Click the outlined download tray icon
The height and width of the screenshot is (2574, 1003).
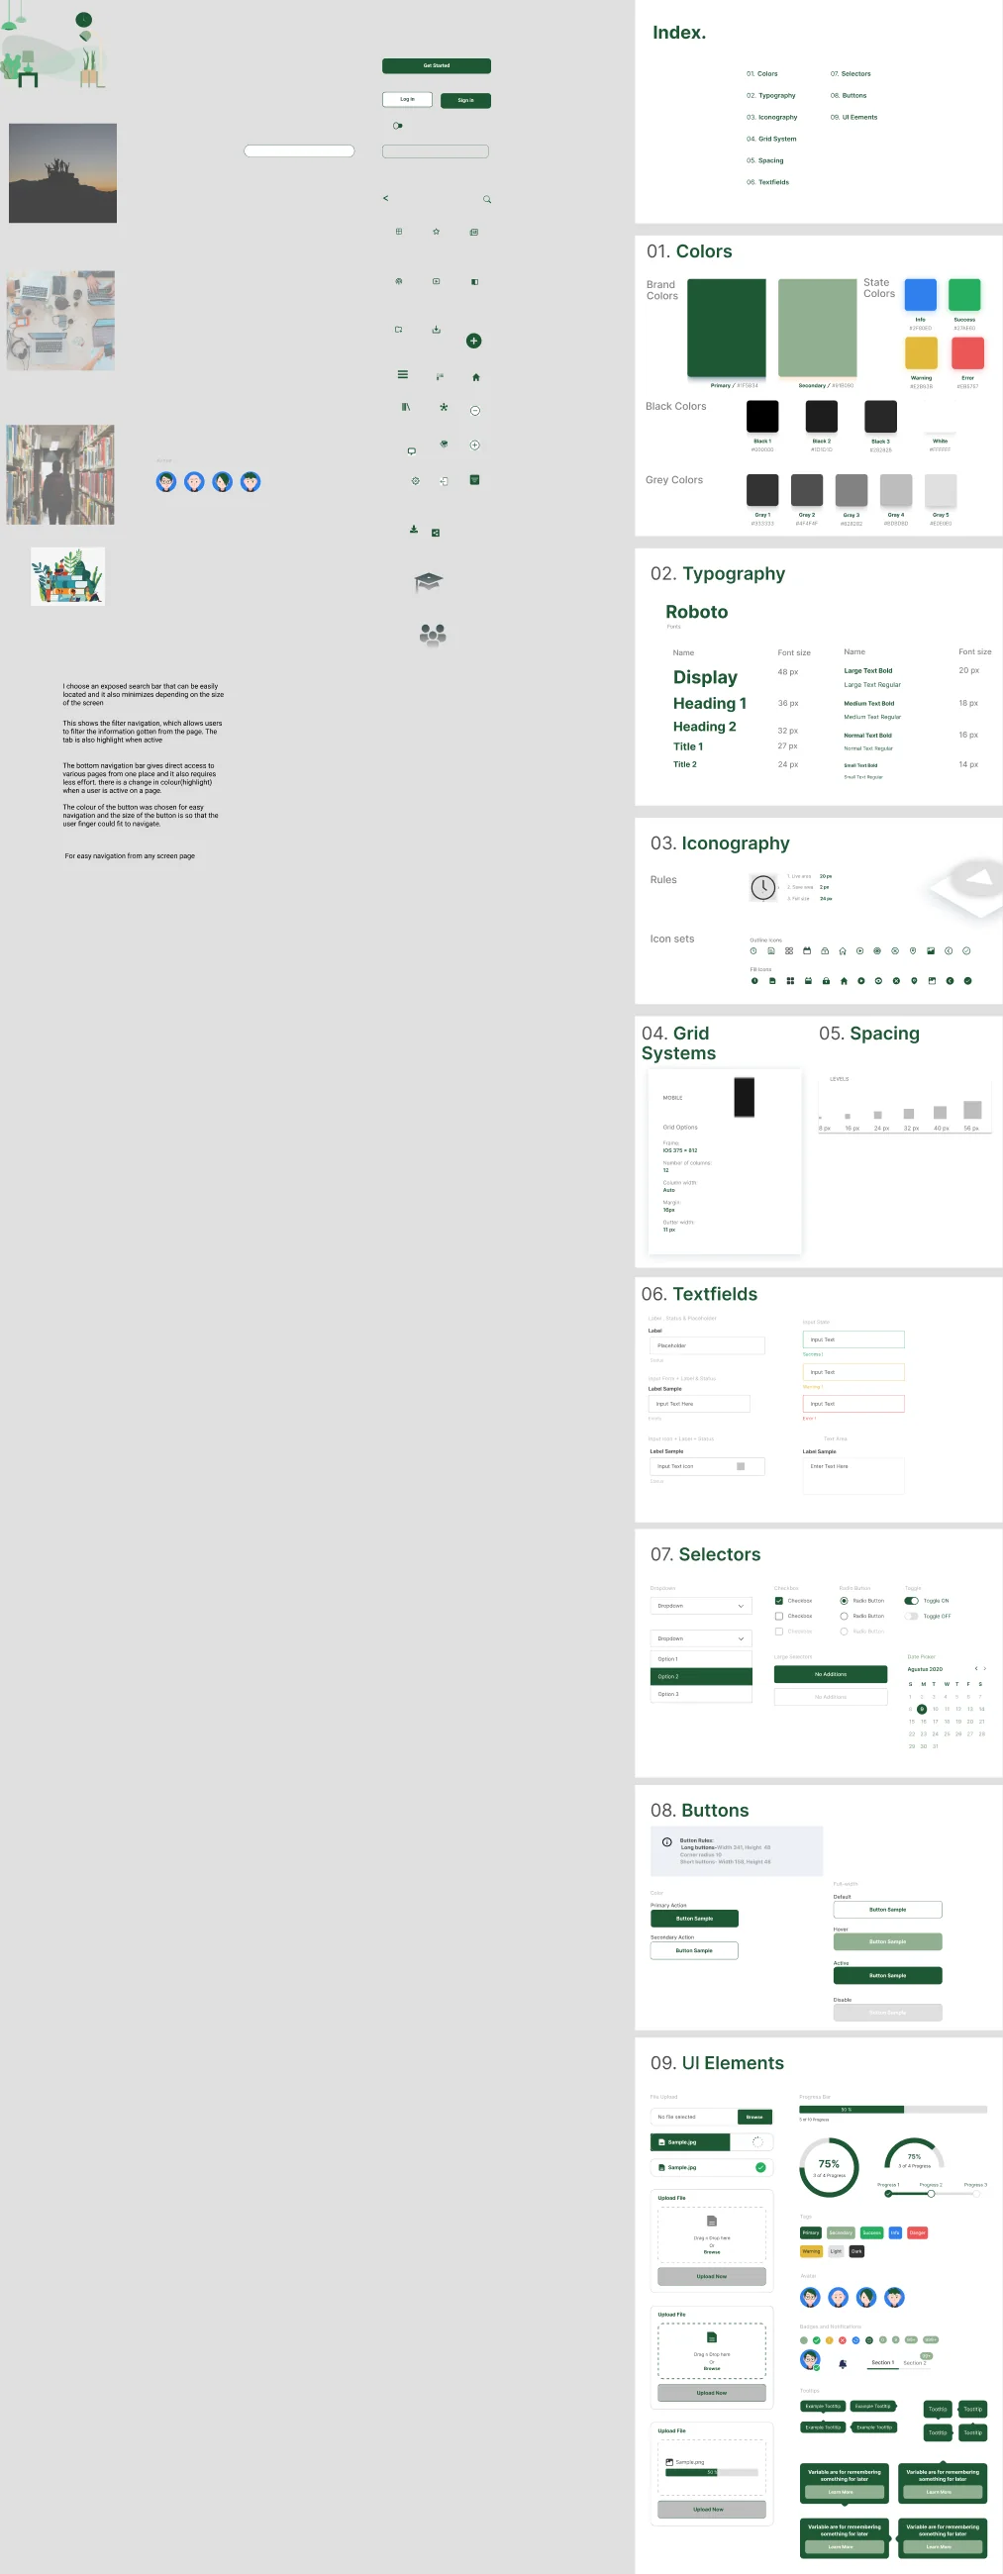coord(437,329)
